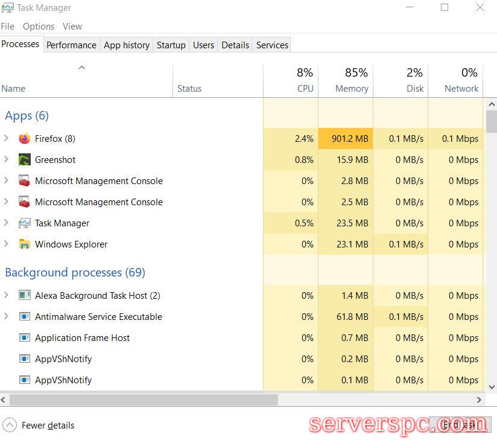Select the Task Manager process icon
The image size is (497, 440).
pos(24,223)
